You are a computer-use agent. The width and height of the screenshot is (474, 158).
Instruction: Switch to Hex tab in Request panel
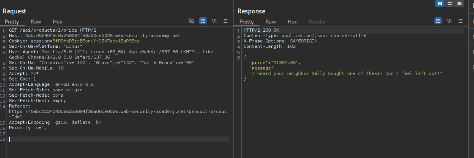[x=57, y=22]
